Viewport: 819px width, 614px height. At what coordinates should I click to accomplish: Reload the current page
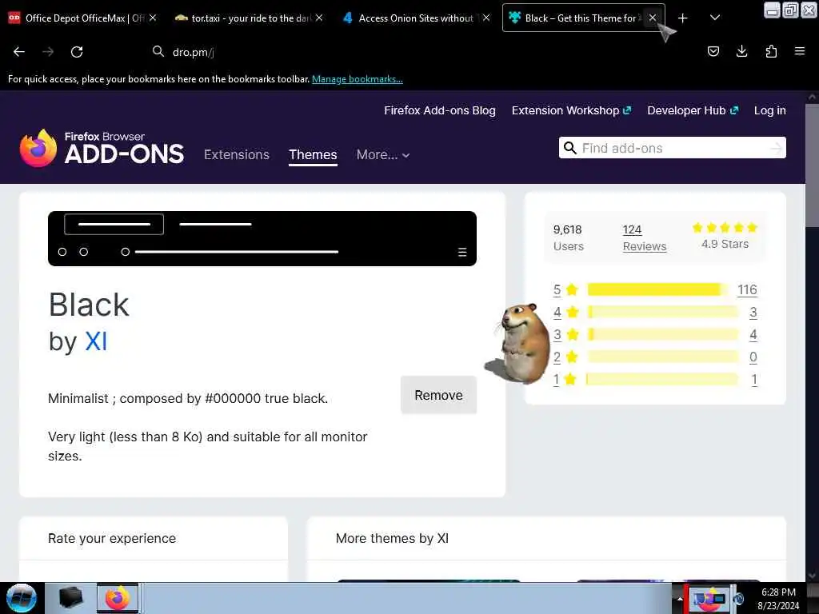pos(77,52)
